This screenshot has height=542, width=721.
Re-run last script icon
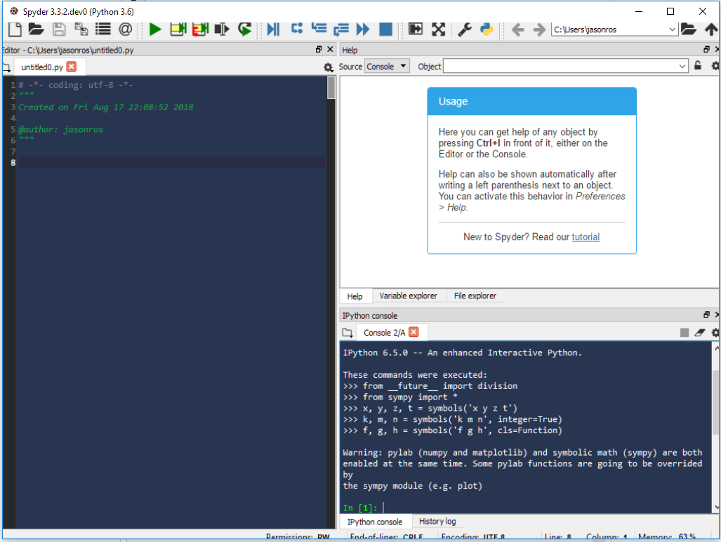tap(244, 29)
